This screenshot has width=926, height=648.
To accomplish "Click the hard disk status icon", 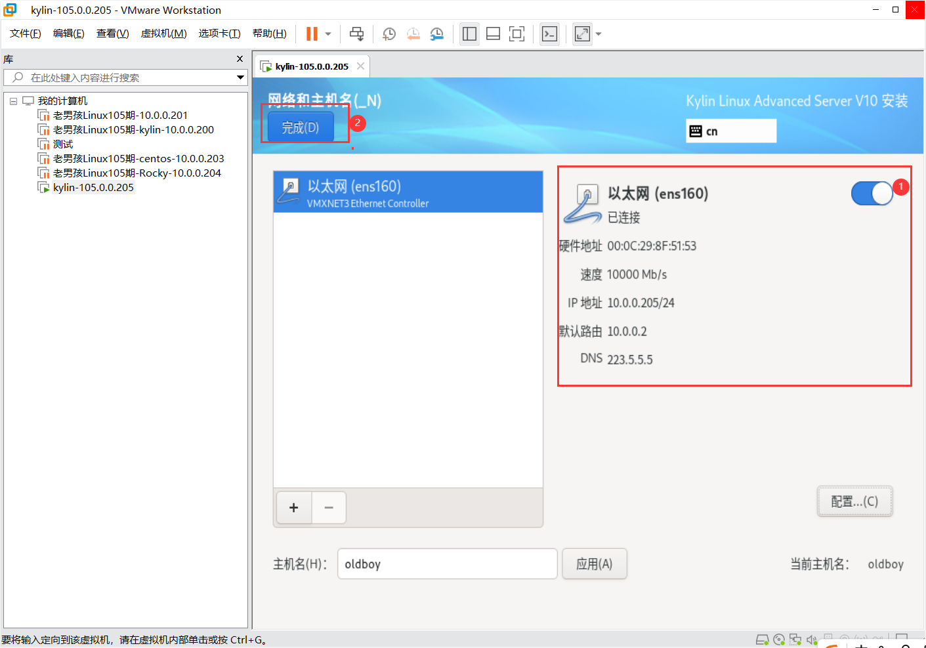I will point(762,639).
